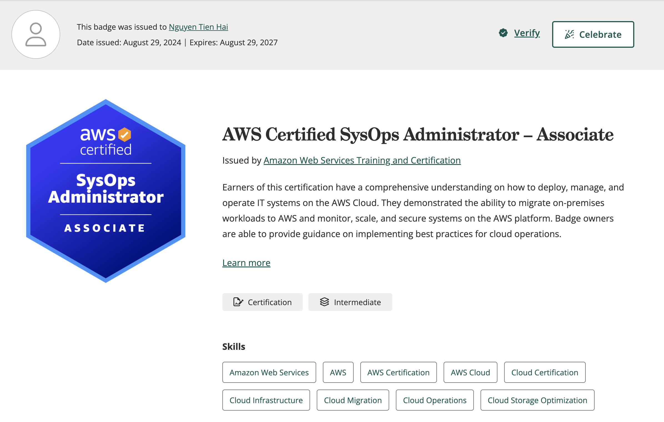Open the AWS Certification skill tag
The height and width of the screenshot is (422, 664).
coord(398,373)
